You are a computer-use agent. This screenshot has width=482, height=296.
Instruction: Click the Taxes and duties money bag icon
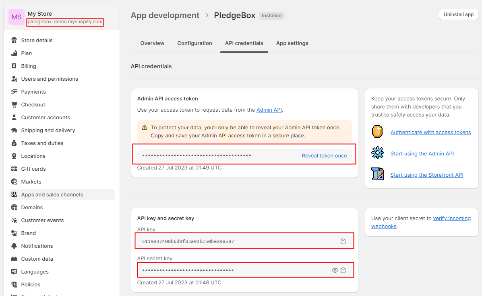coord(14,143)
